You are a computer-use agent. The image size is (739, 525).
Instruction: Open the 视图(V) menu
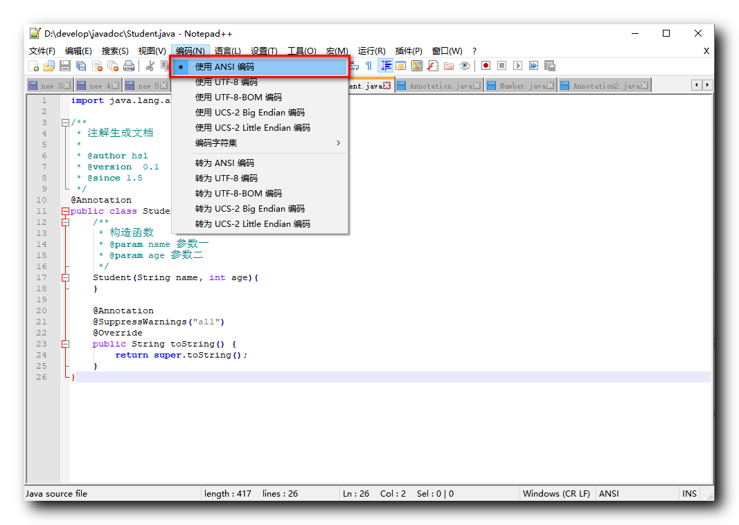pyautogui.click(x=152, y=51)
